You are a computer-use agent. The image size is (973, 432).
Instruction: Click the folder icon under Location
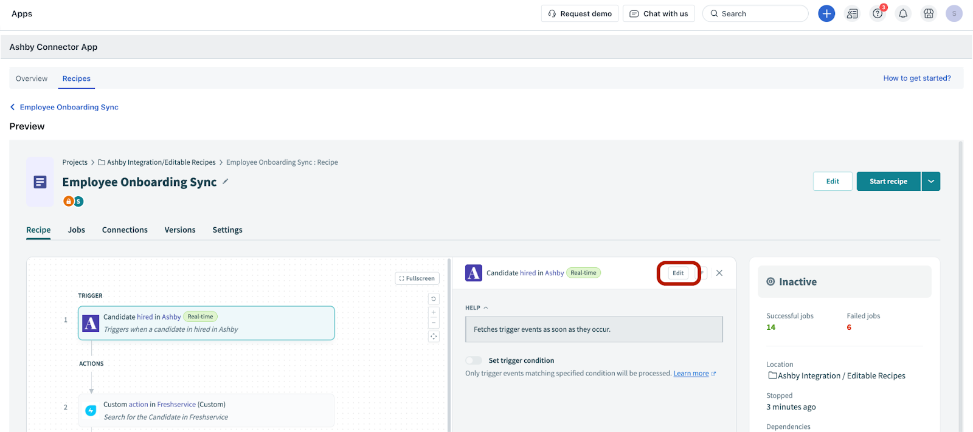(772, 375)
